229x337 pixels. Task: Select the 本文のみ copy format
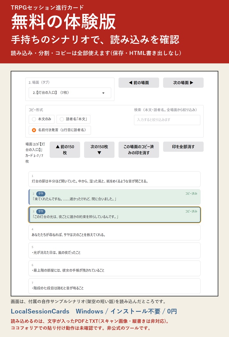[42, 119]
